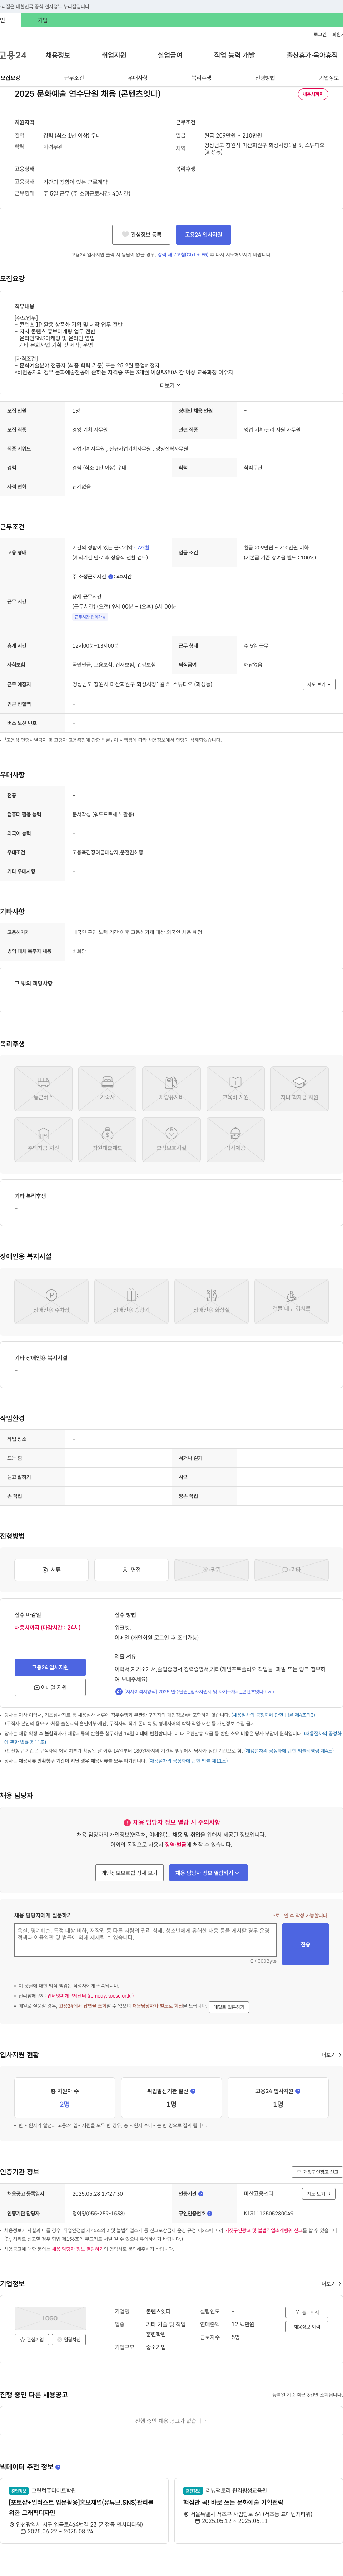The image size is (343, 2576).
Task: Jump to 우대사항 section tab
Action: point(138,78)
